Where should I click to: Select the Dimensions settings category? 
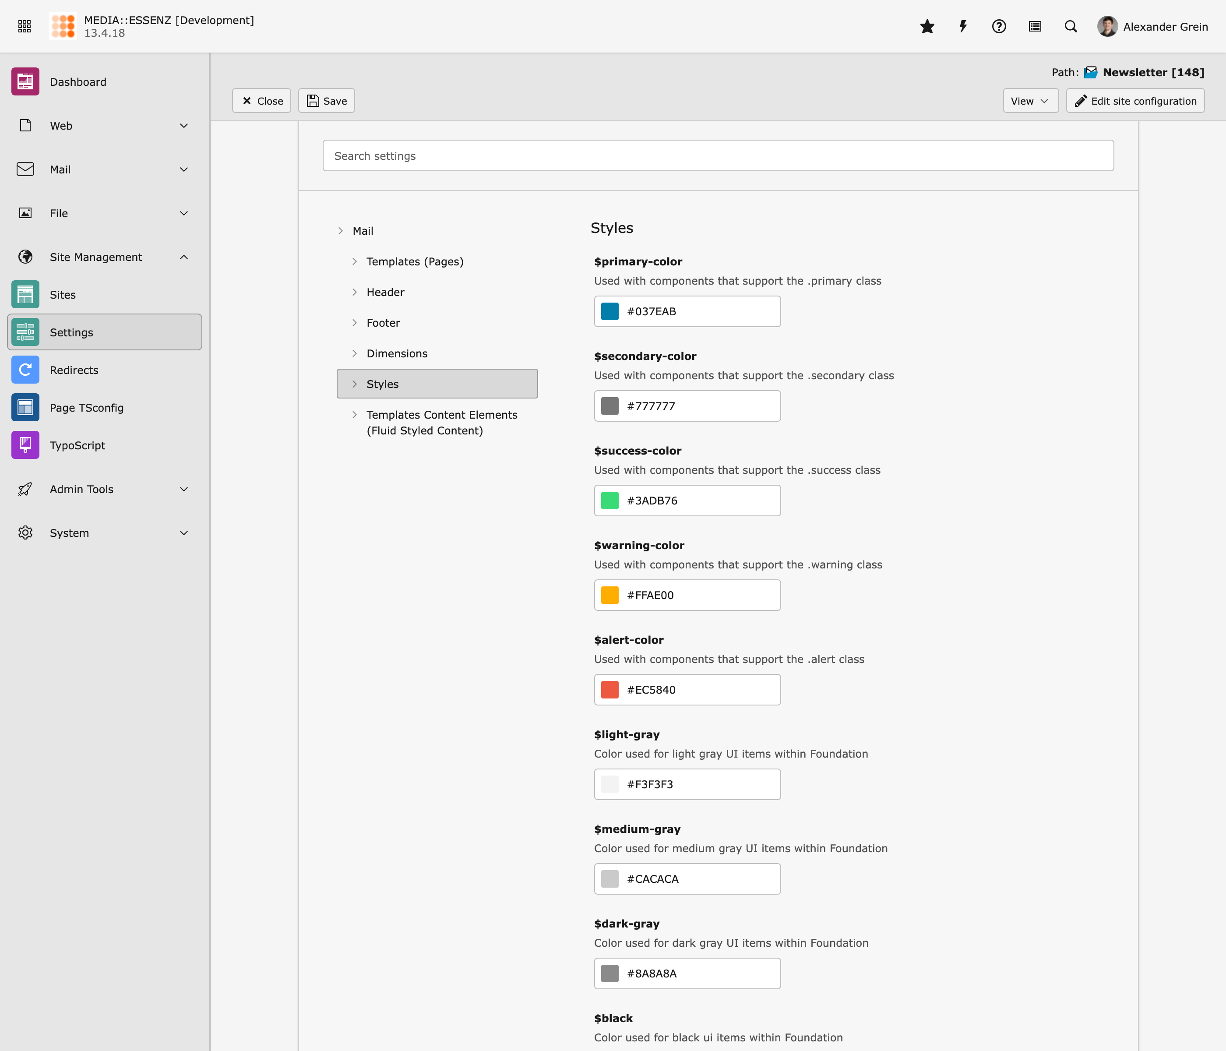click(396, 353)
